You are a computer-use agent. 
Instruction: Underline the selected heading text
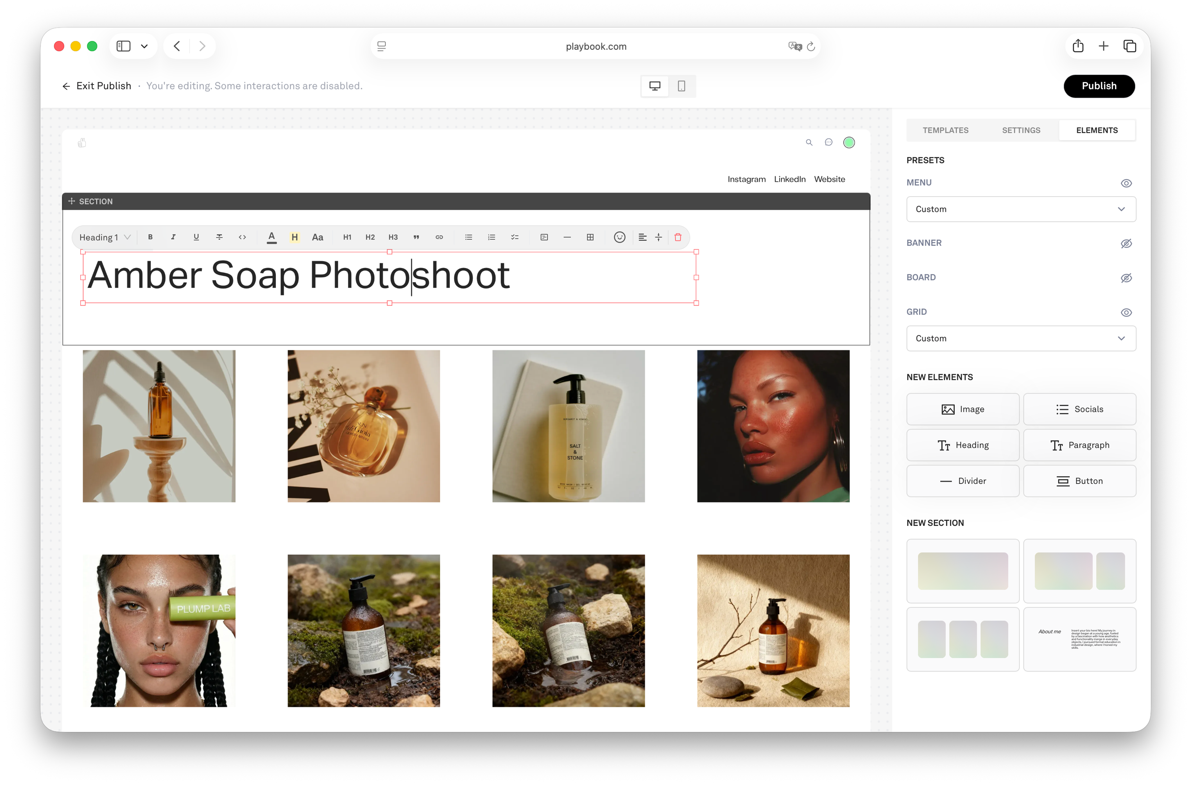pyautogui.click(x=196, y=237)
